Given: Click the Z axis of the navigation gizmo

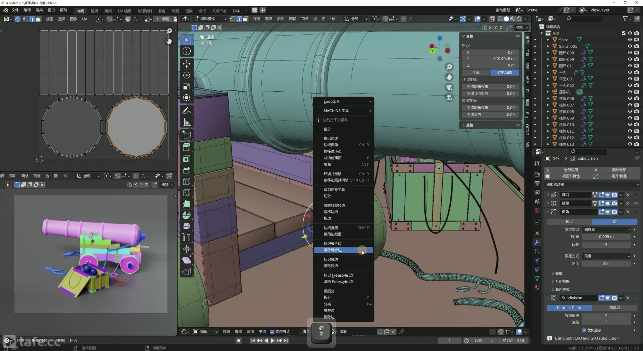Looking at the screenshot, I should [x=440, y=38].
